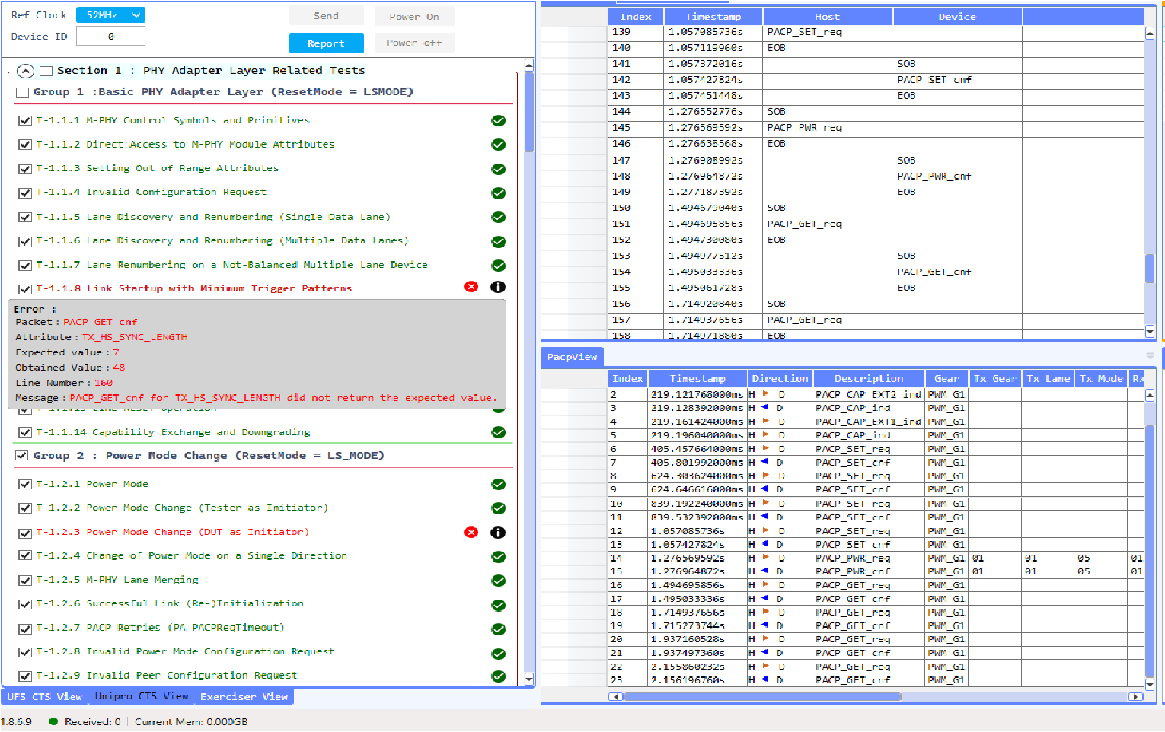Click pass icon for T-1.2.6 Link (Re-)Initialization

499,606
